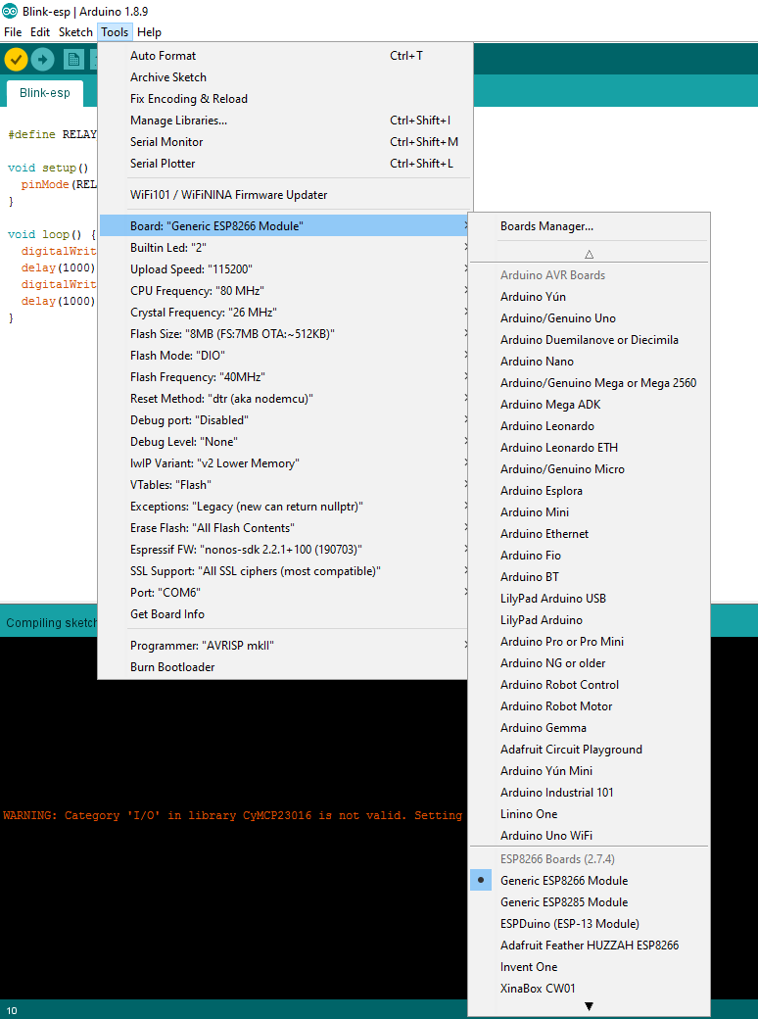Select Arduino Mega ADK board
Screen dimensions: 758x1019
click(x=590, y=405)
